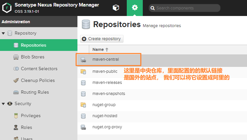Click the Routing Rules icon
The height and width of the screenshot is (140, 247).
pyautogui.click(x=16, y=92)
